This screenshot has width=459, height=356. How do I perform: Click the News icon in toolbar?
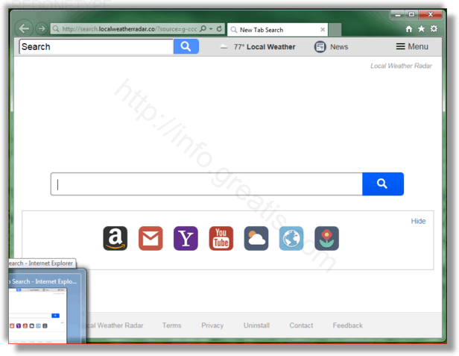(x=320, y=47)
